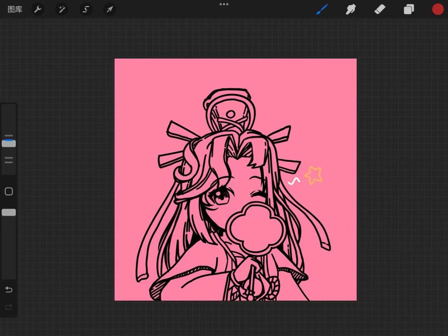Select the Smudge tool
448x336 pixels.
click(x=351, y=9)
